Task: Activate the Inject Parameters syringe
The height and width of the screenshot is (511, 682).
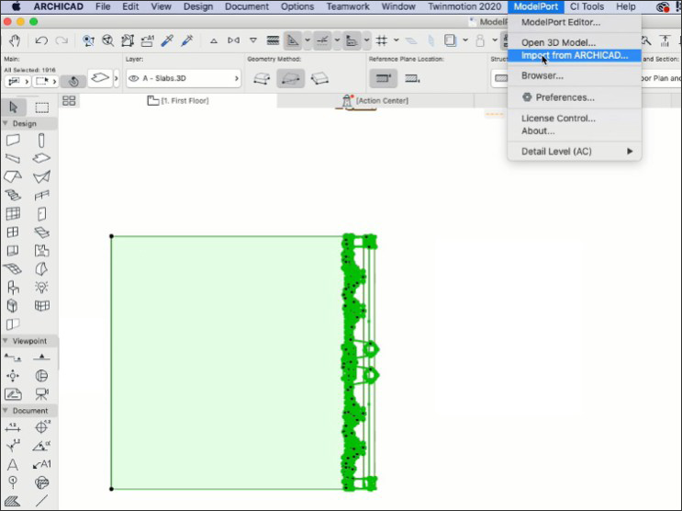Action: tap(187, 40)
